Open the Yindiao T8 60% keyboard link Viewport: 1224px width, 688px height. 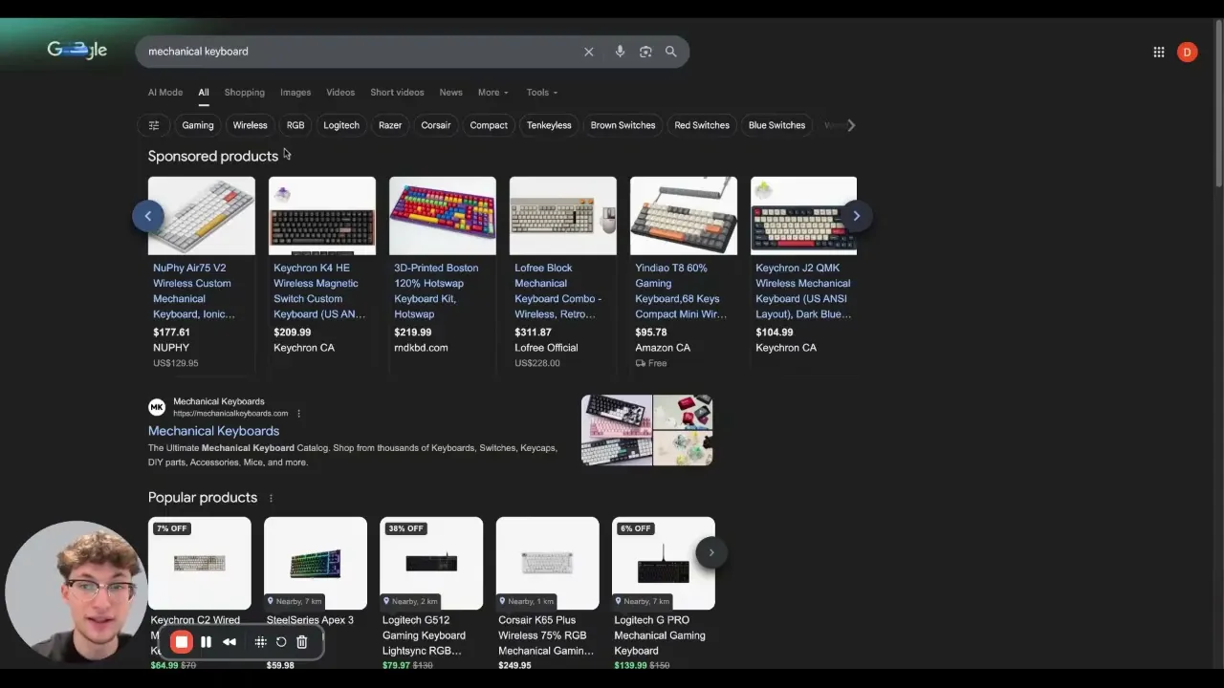(x=681, y=290)
